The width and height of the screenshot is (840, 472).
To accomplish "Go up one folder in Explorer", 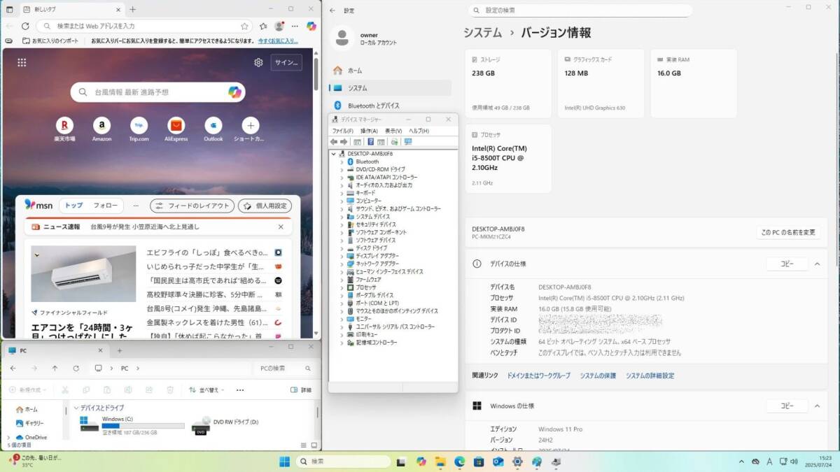I will coord(55,368).
